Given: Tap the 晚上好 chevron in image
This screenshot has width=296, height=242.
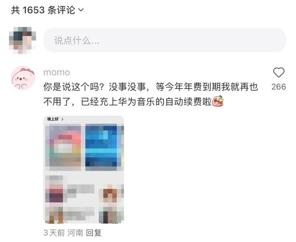Looking at the screenshot, I should tap(62, 119).
